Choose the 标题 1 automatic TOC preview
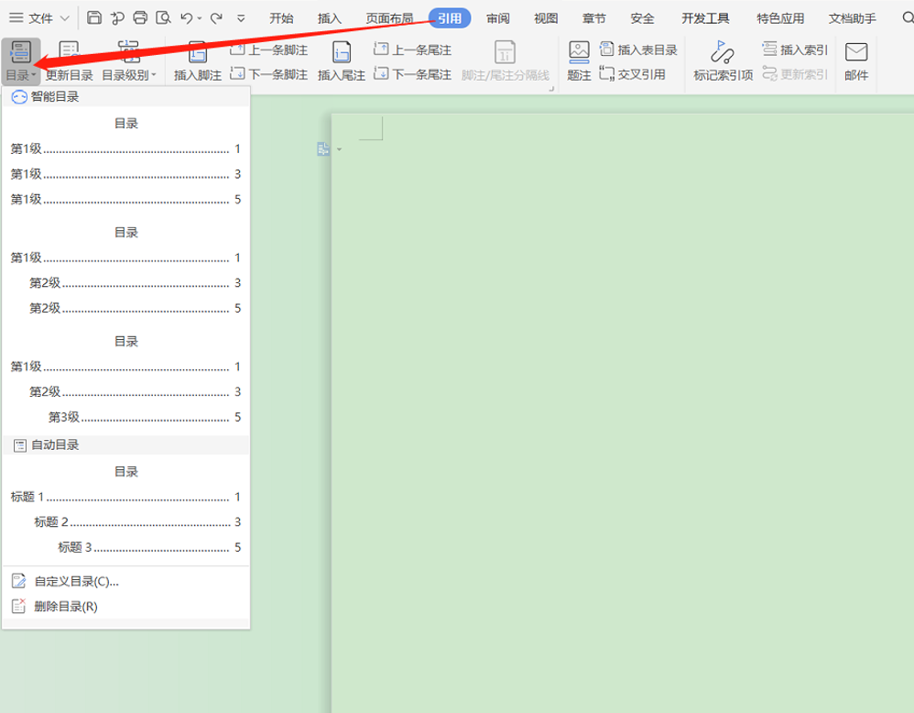This screenshot has height=713, width=914. click(x=125, y=510)
